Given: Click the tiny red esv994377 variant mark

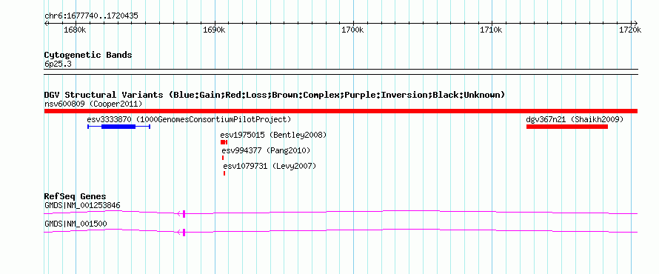Looking at the screenshot, I should (223, 158).
